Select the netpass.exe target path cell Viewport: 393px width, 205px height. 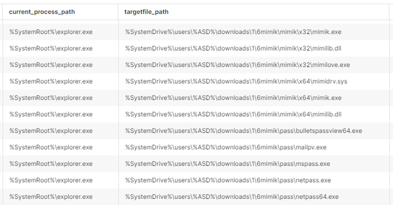tap(228, 180)
